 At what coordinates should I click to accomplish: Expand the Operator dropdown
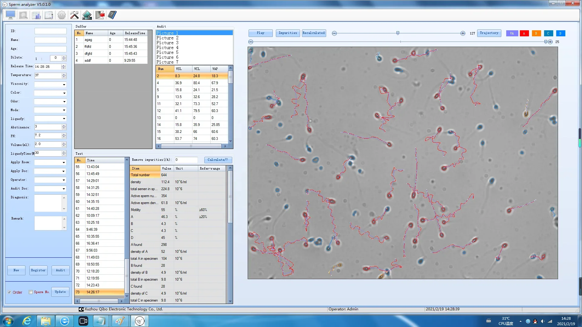[x=64, y=180]
